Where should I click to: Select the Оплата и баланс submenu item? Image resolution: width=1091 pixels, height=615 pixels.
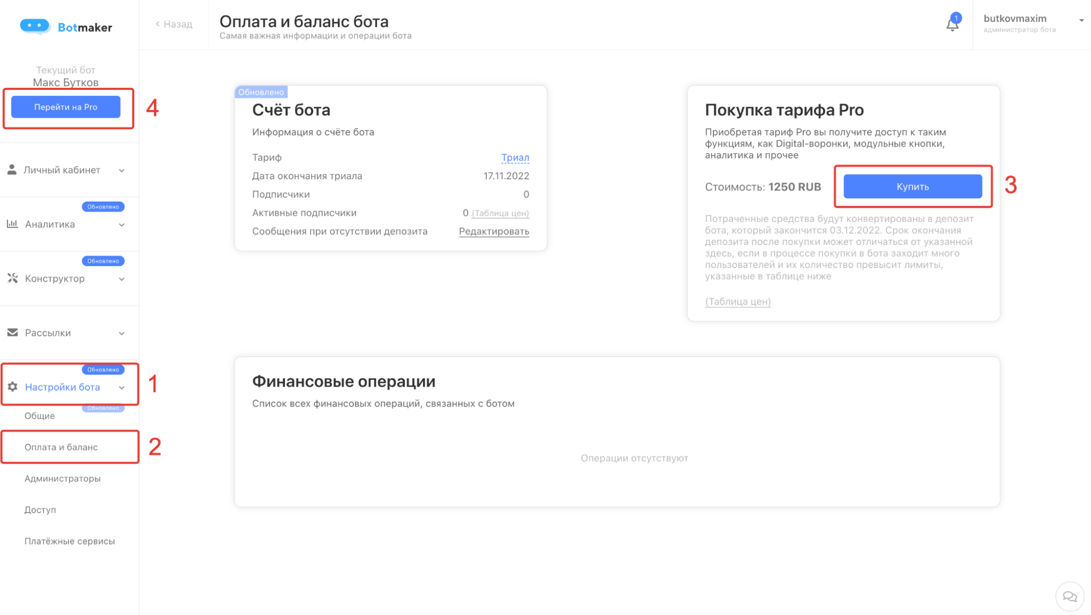click(x=61, y=447)
